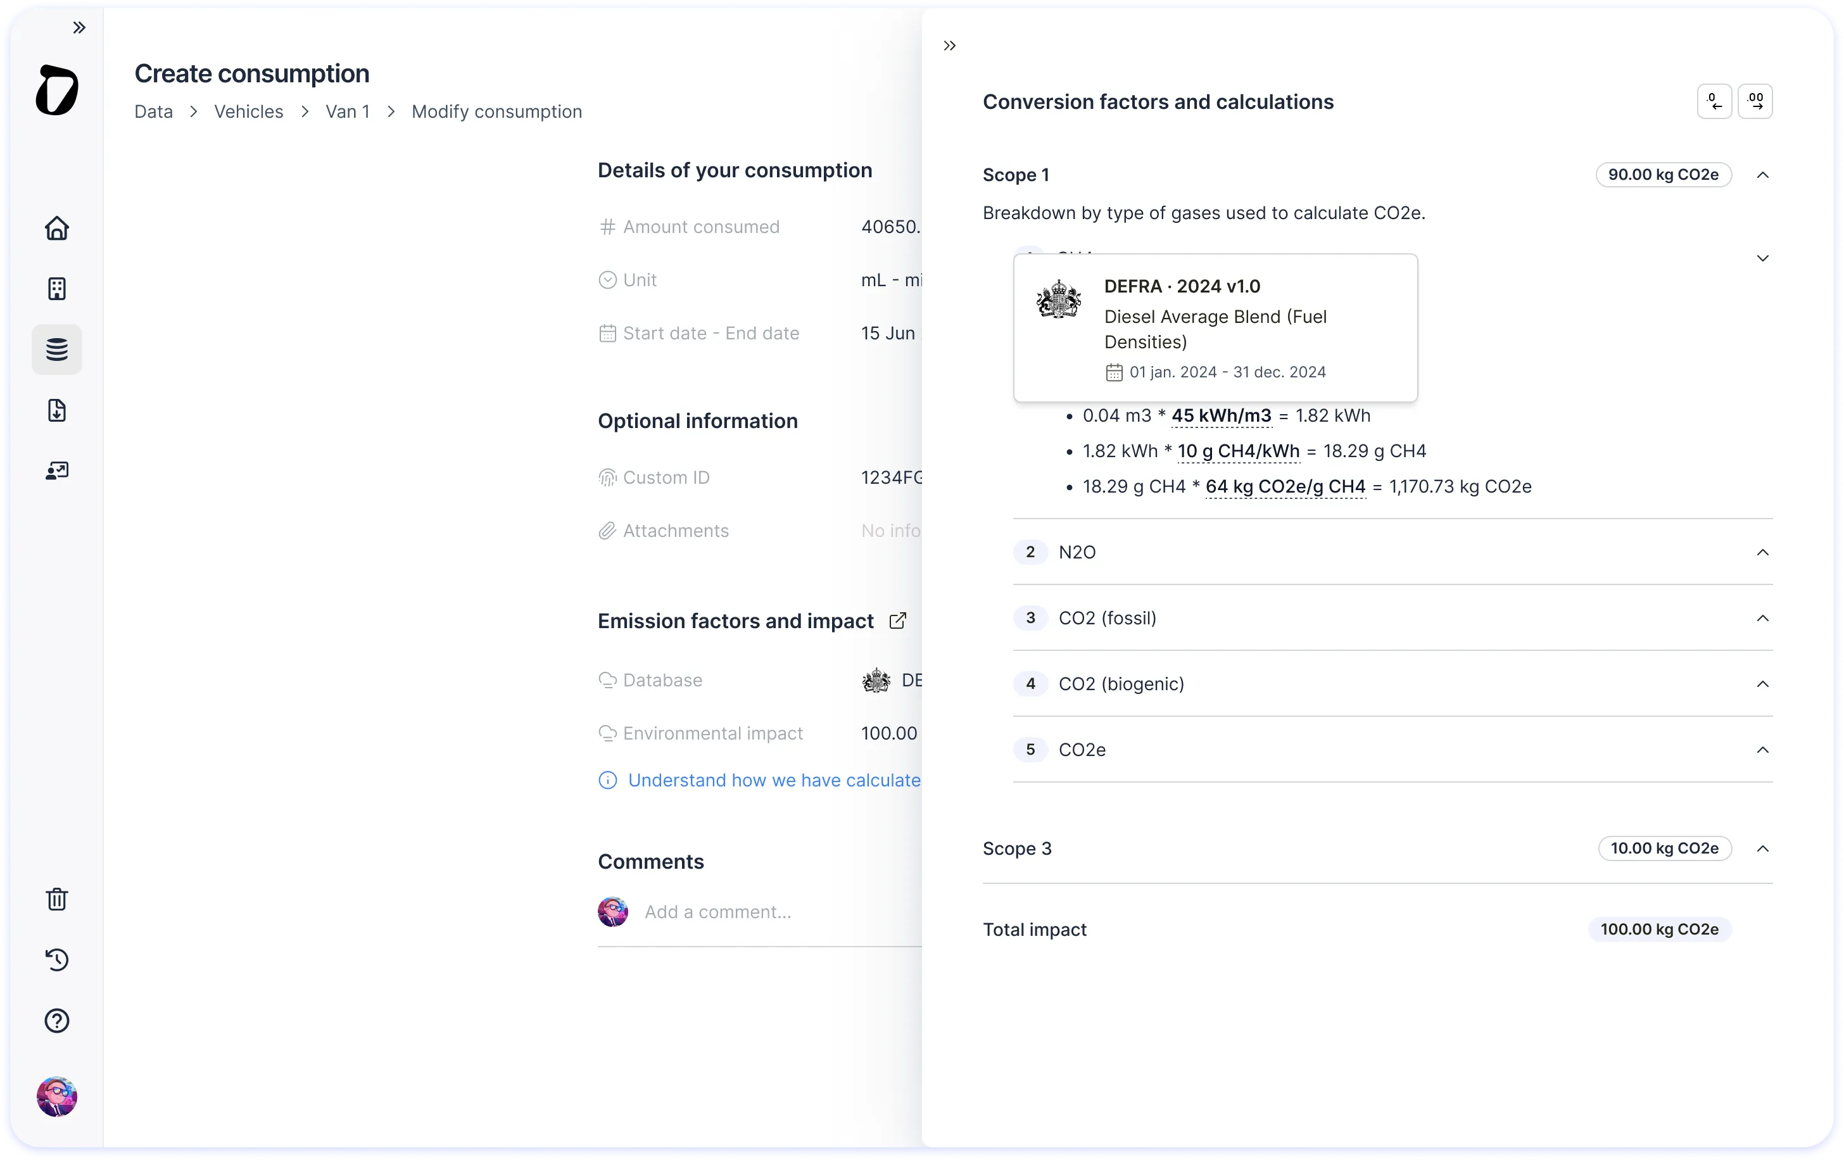Image resolution: width=1844 pixels, height=1160 pixels.
Task: Go to Van 1 in the breadcrumb
Action: (x=347, y=112)
